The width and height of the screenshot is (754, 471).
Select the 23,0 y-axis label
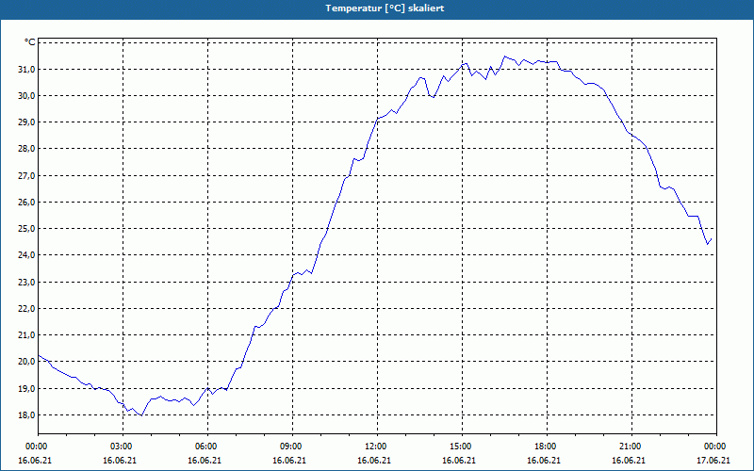coord(26,282)
